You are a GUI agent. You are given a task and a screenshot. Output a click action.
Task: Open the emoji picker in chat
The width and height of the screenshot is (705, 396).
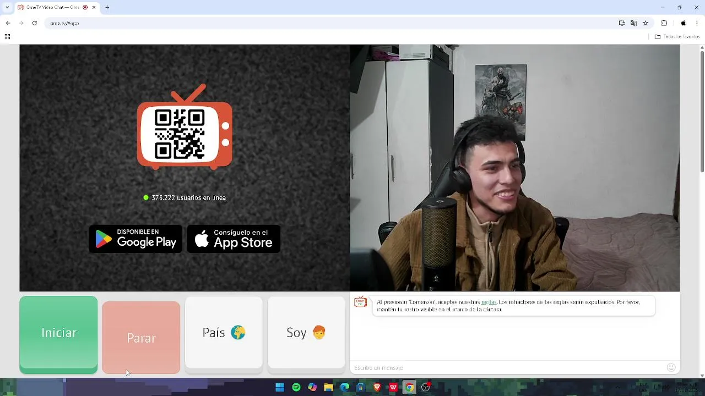(x=671, y=367)
